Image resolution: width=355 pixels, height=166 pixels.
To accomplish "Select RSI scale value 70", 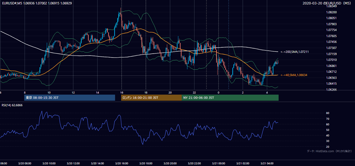I will tap(327, 119).
